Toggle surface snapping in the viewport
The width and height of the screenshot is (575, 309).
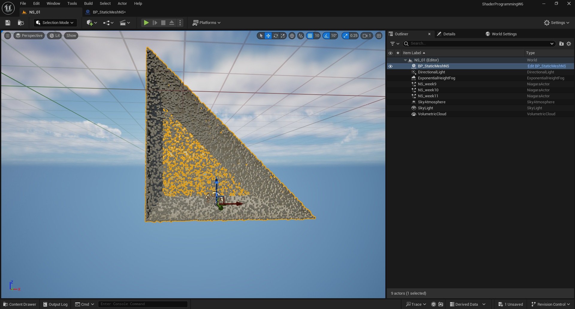pyautogui.click(x=301, y=36)
